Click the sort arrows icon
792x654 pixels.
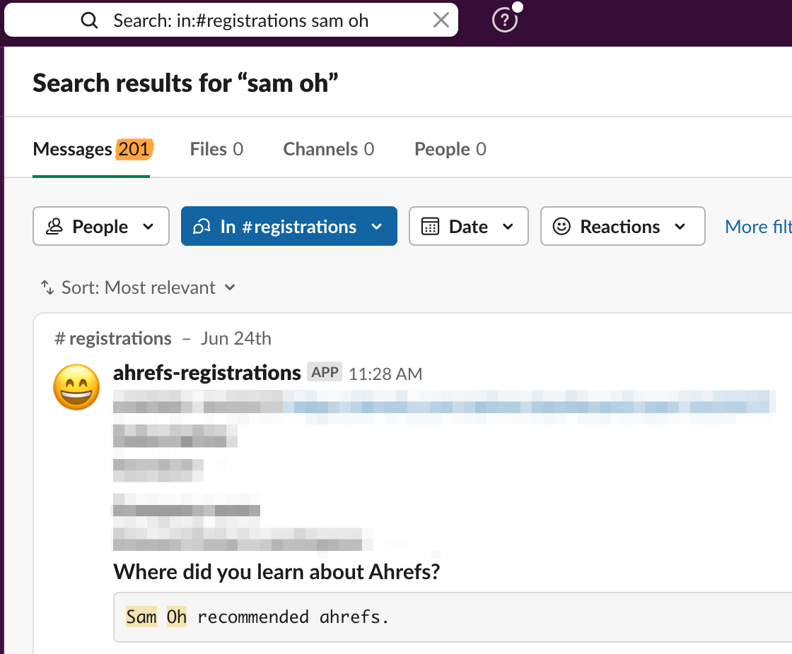click(x=47, y=287)
